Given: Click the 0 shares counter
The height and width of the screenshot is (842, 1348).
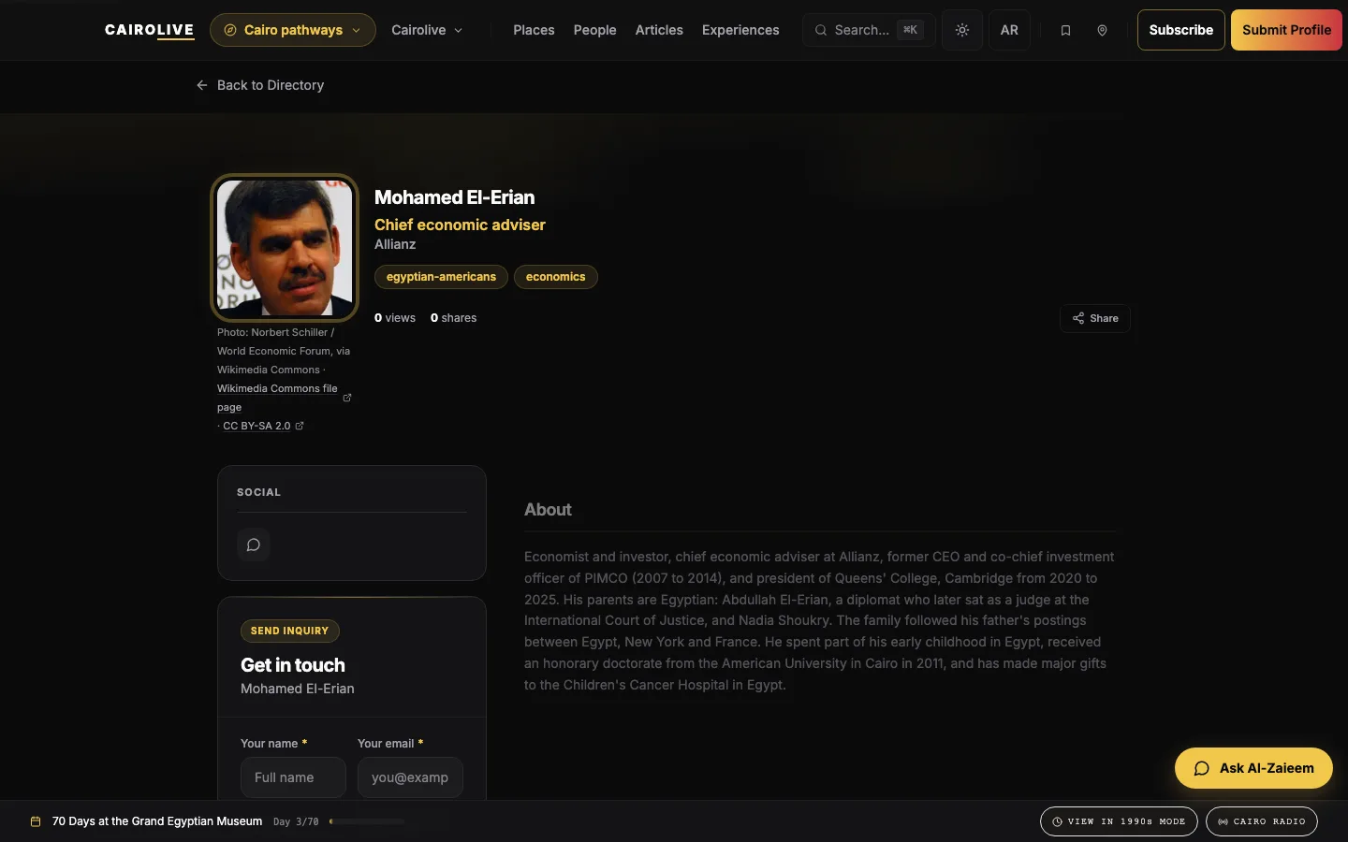Looking at the screenshot, I should [454, 318].
